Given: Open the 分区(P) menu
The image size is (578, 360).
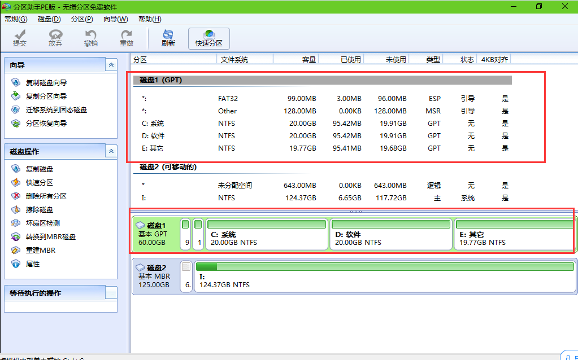Looking at the screenshot, I should (82, 19).
